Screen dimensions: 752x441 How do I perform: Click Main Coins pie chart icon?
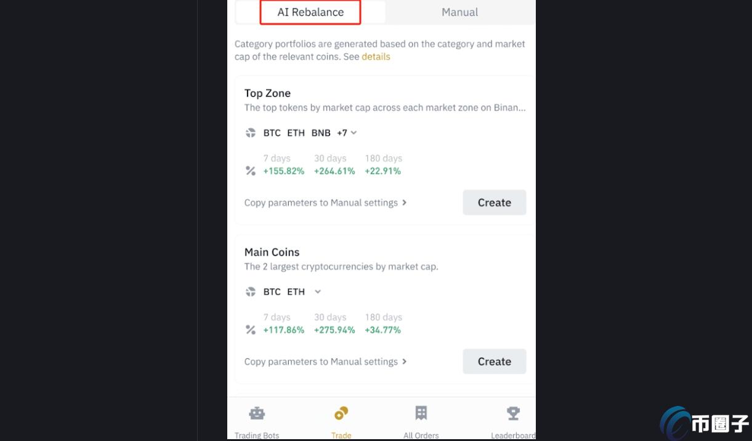pos(251,292)
